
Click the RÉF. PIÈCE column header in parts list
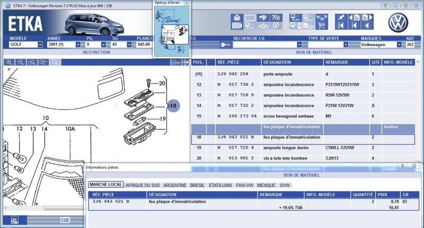[x=238, y=62]
